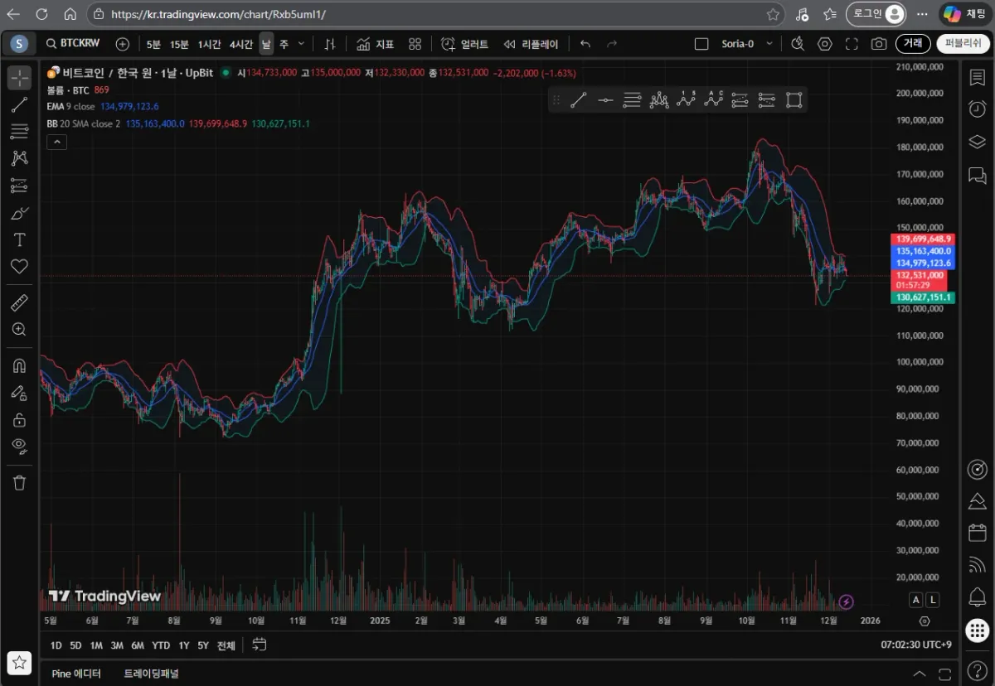
Task: Select the text annotation tool
Action: [19, 240]
